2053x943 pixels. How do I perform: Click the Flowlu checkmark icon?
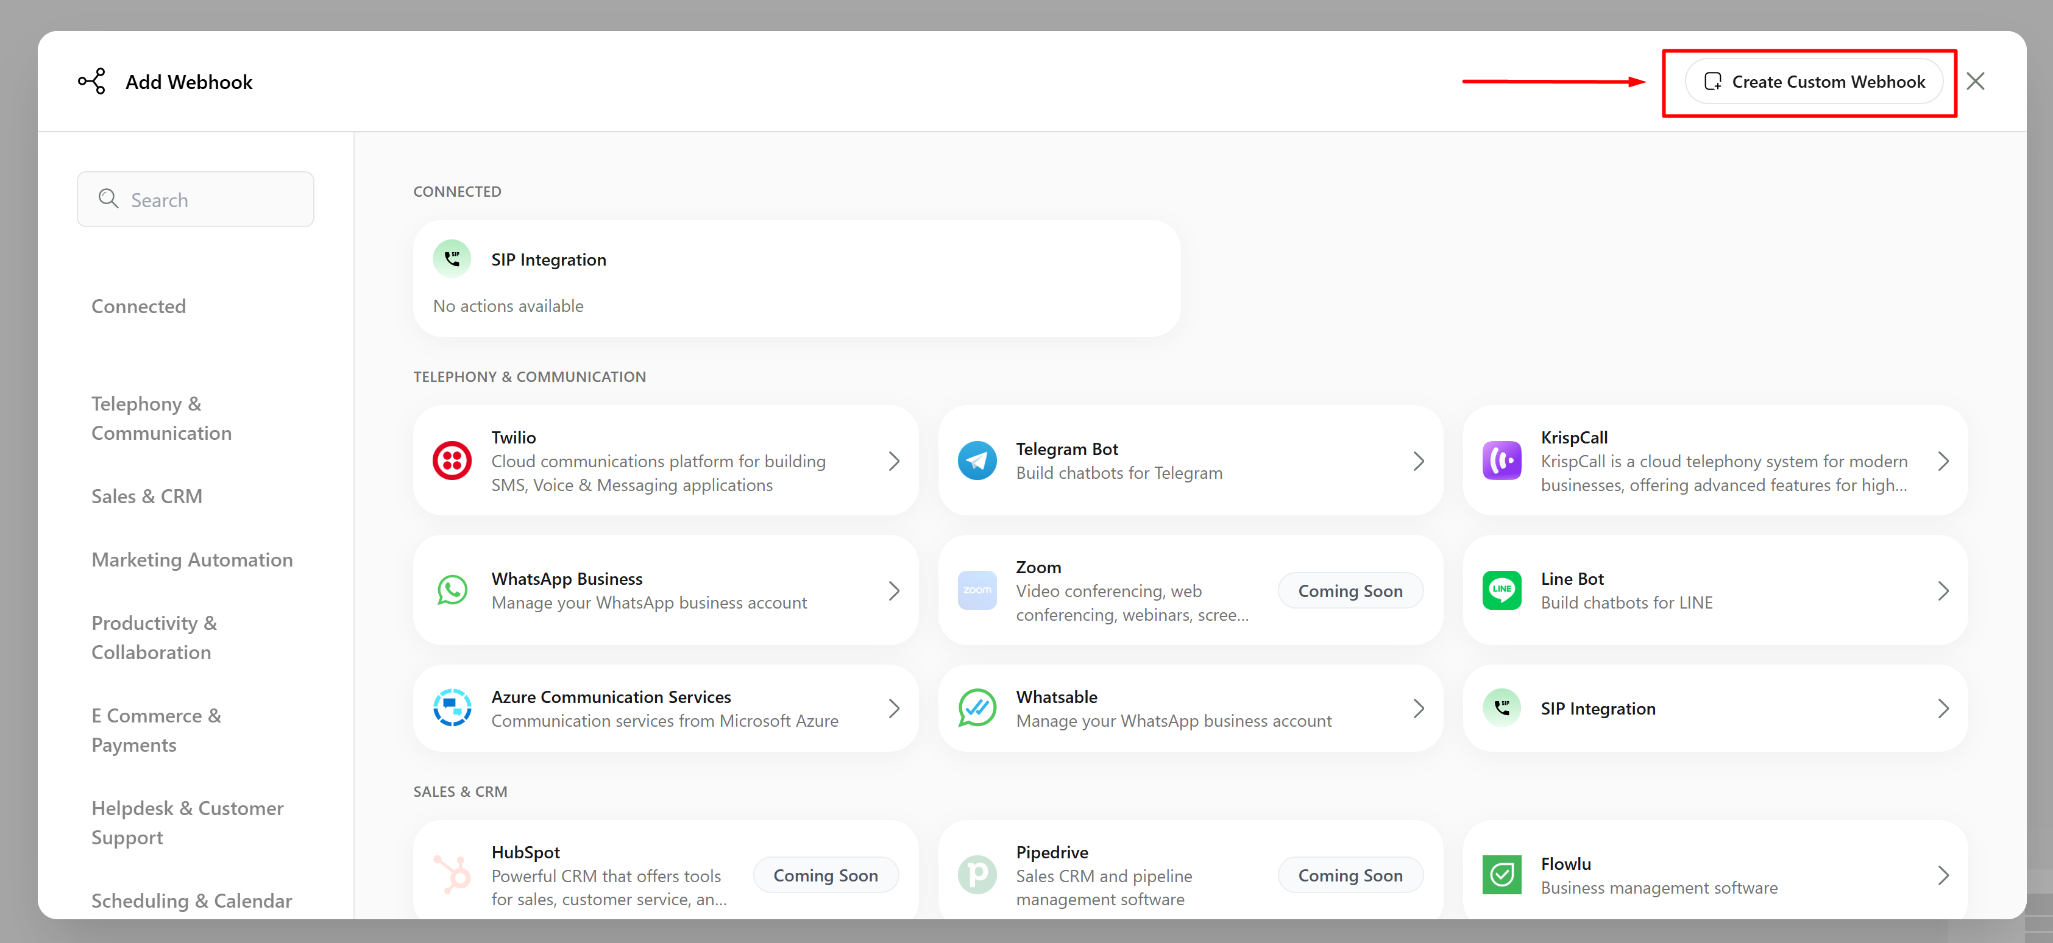1502,874
